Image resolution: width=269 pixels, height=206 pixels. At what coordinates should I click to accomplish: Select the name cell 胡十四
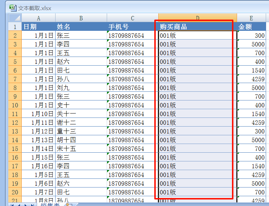[x=81, y=140]
